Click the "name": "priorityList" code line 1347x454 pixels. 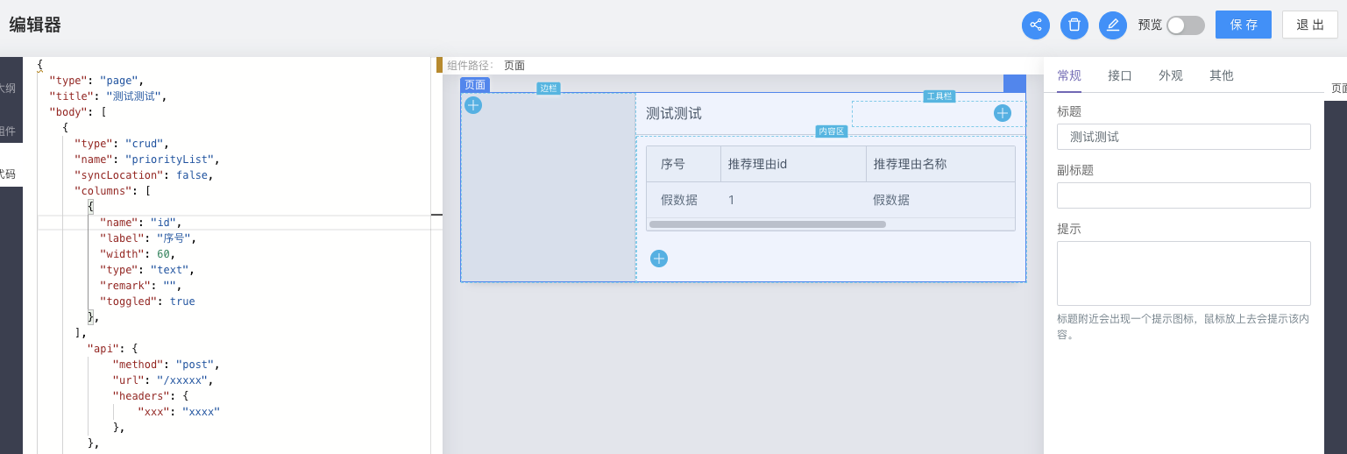[x=146, y=160]
